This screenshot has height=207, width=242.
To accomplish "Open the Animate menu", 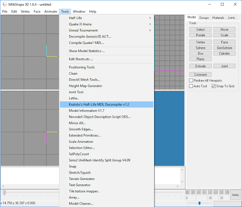I will pyautogui.click(x=51, y=12).
